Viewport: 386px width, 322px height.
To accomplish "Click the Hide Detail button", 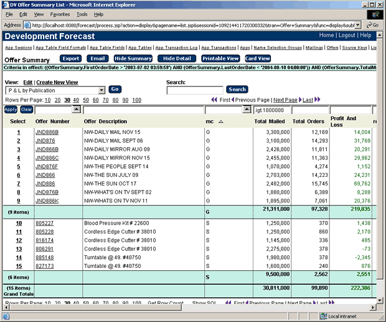I will tap(177, 59).
